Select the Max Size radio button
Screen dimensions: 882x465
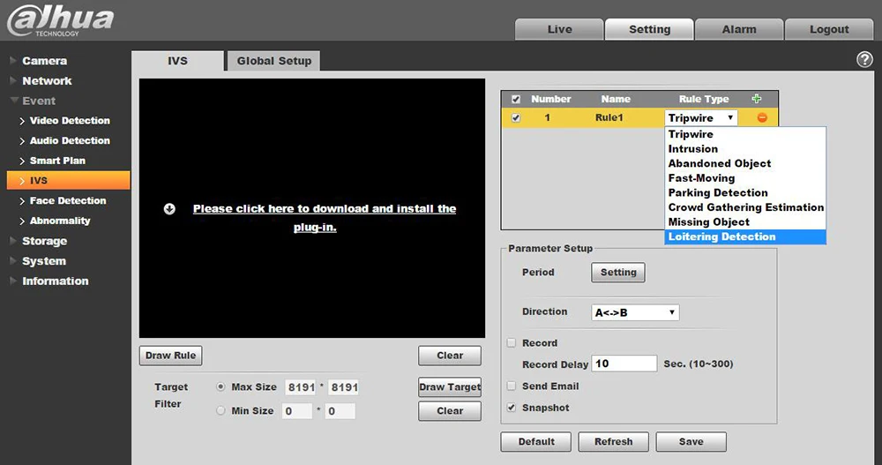point(220,386)
